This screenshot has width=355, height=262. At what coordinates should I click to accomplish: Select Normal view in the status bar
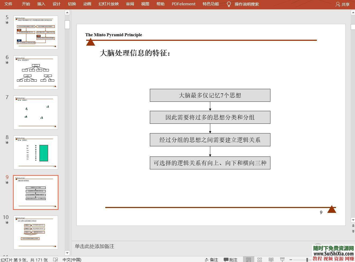pos(248,260)
